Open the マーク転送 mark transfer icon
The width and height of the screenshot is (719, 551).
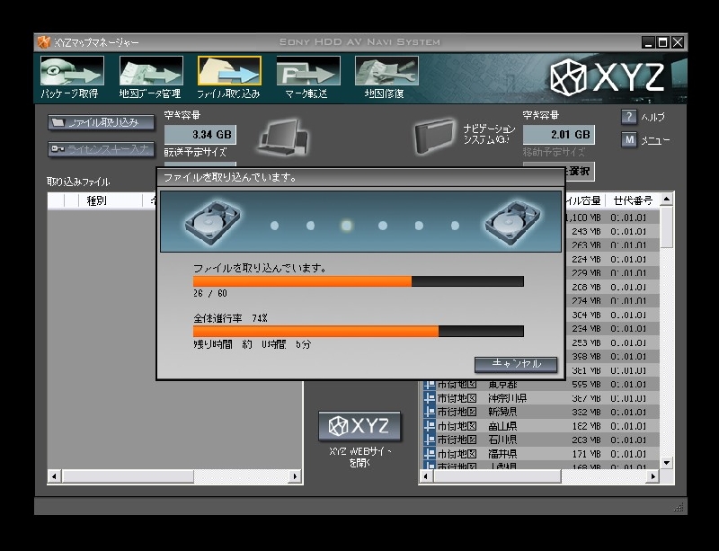pos(307,72)
